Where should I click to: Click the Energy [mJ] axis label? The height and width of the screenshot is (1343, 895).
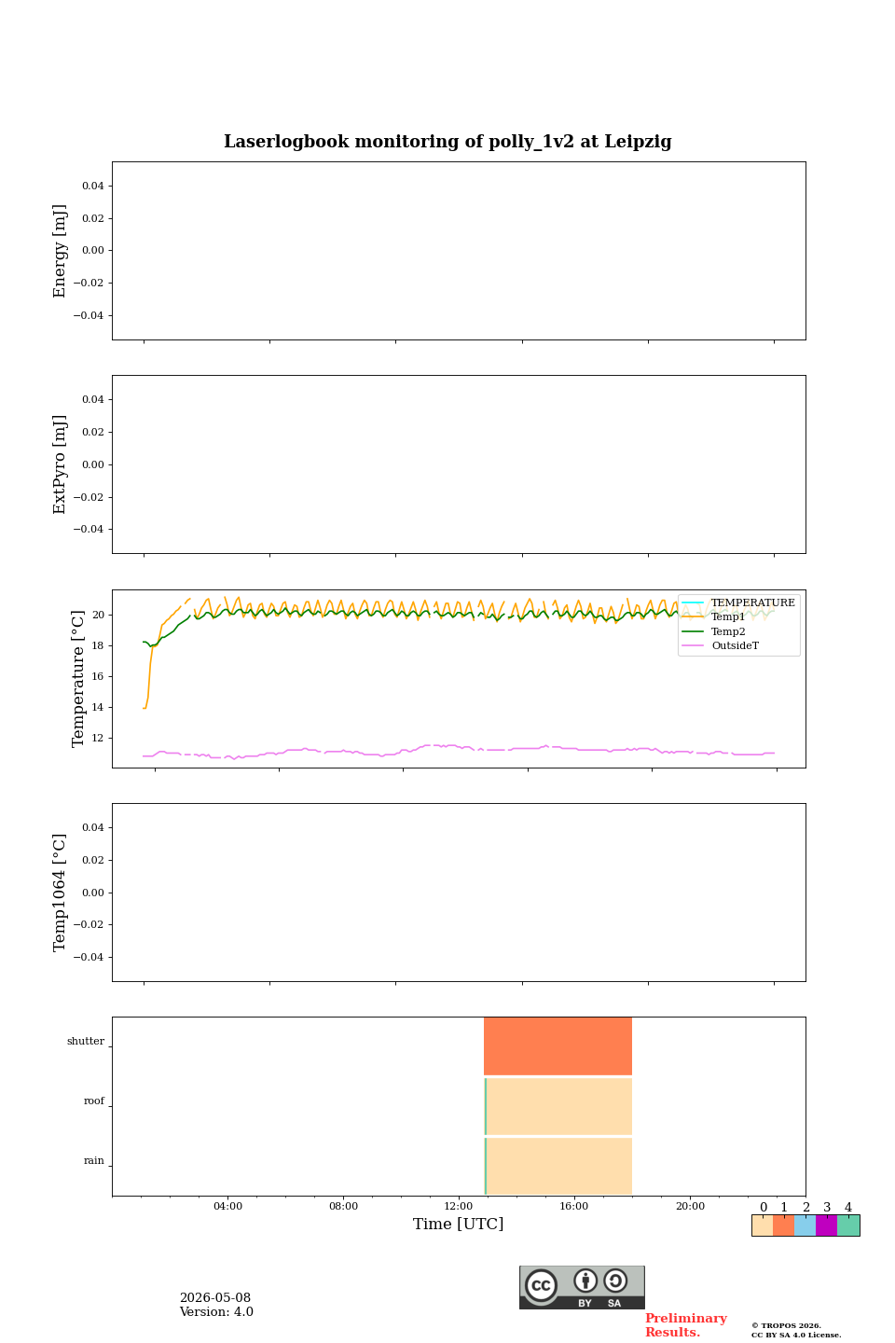pyautogui.click(x=61, y=251)
